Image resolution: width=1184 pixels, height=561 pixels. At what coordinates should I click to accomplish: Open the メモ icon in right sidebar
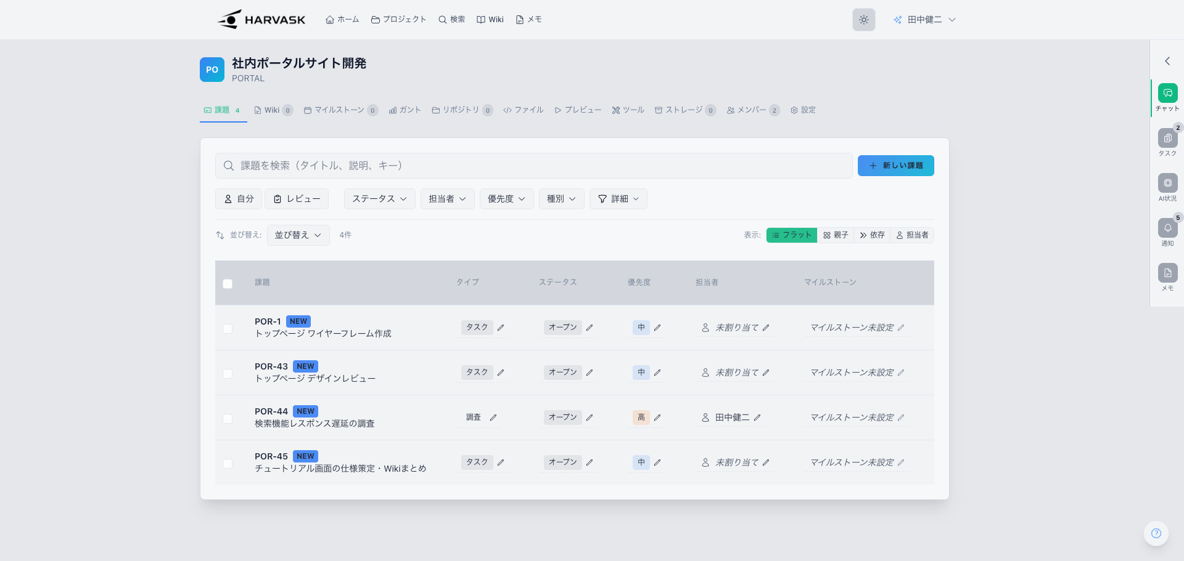click(x=1167, y=273)
